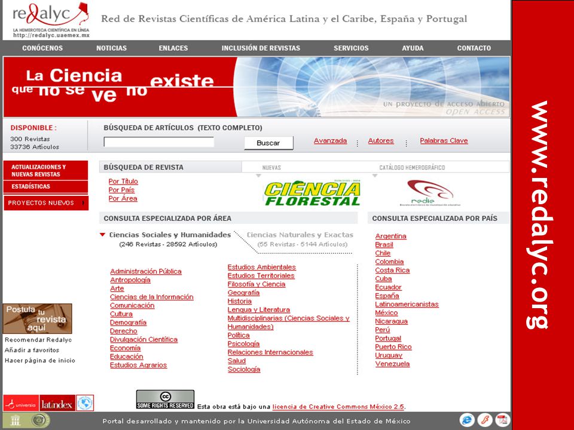Open the Divulgación Científica link
This screenshot has height=430, width=574.
(144, 340)
